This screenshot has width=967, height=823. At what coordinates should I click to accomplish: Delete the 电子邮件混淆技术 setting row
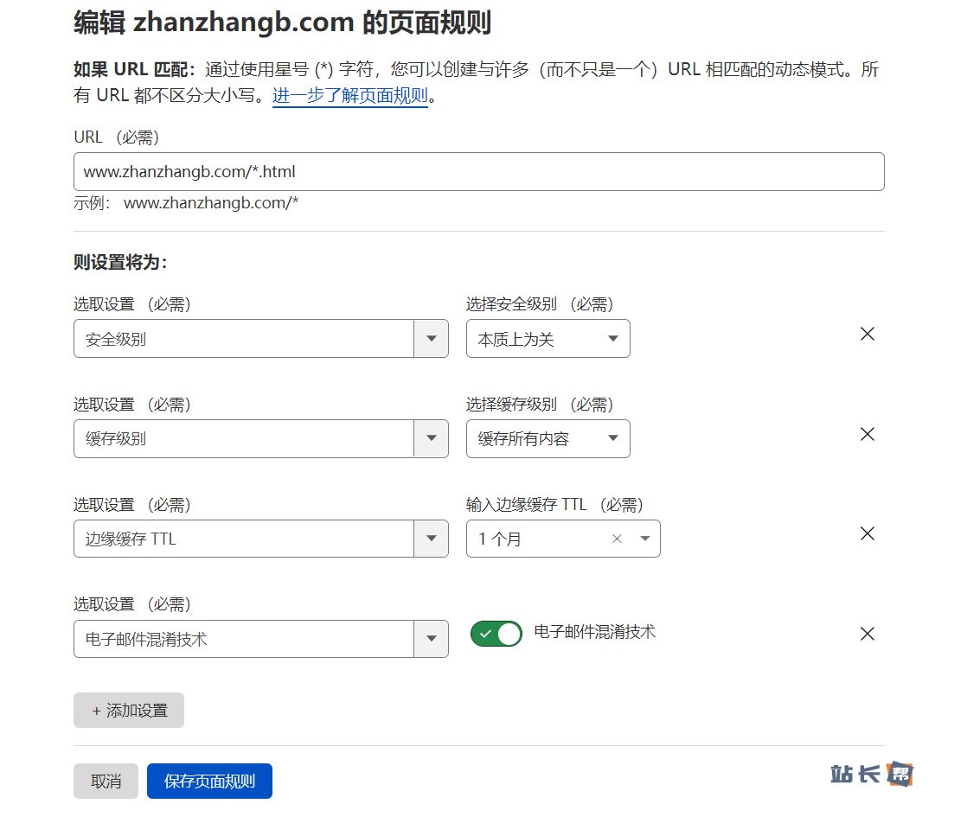pos(867,635)
